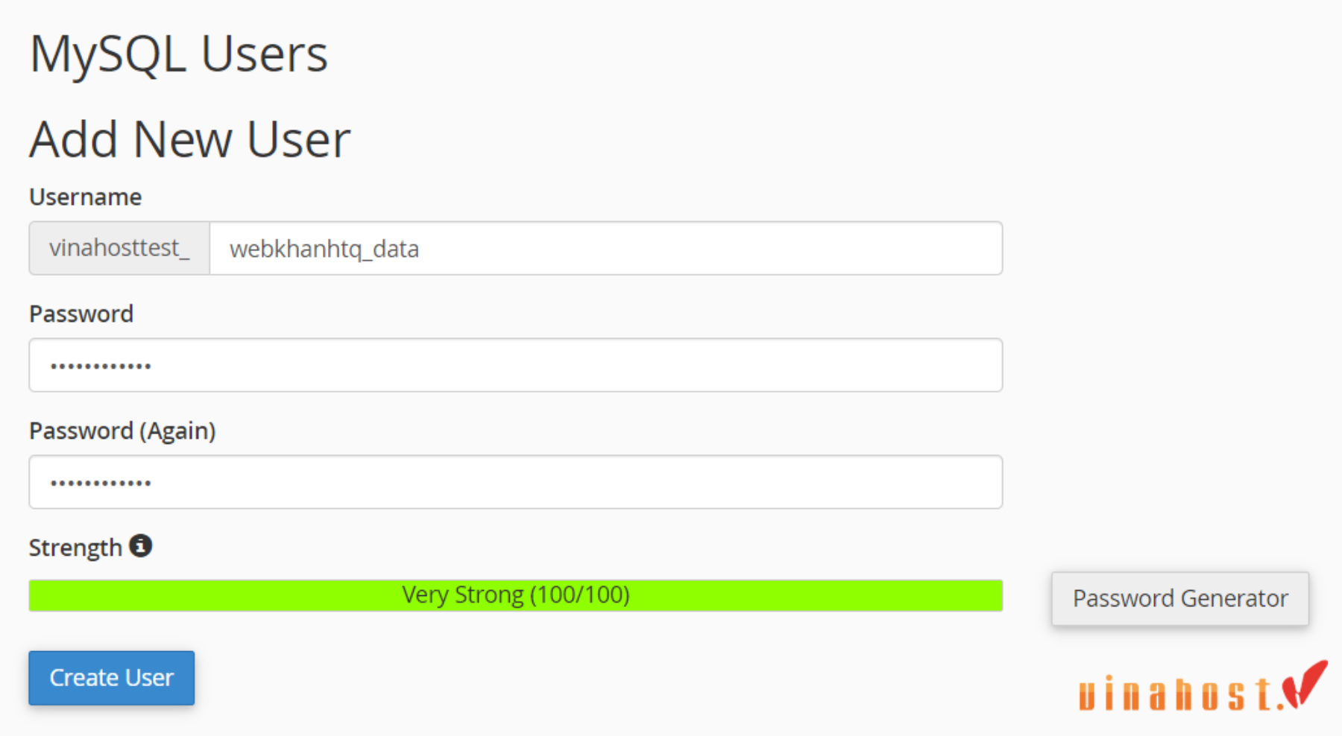Screen dimensions: 1342x736
Task: Click the Password (Again) label
Action: click(x=122, y=431)
